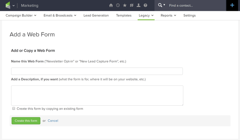Open the help question mark icon

[145, 5]
